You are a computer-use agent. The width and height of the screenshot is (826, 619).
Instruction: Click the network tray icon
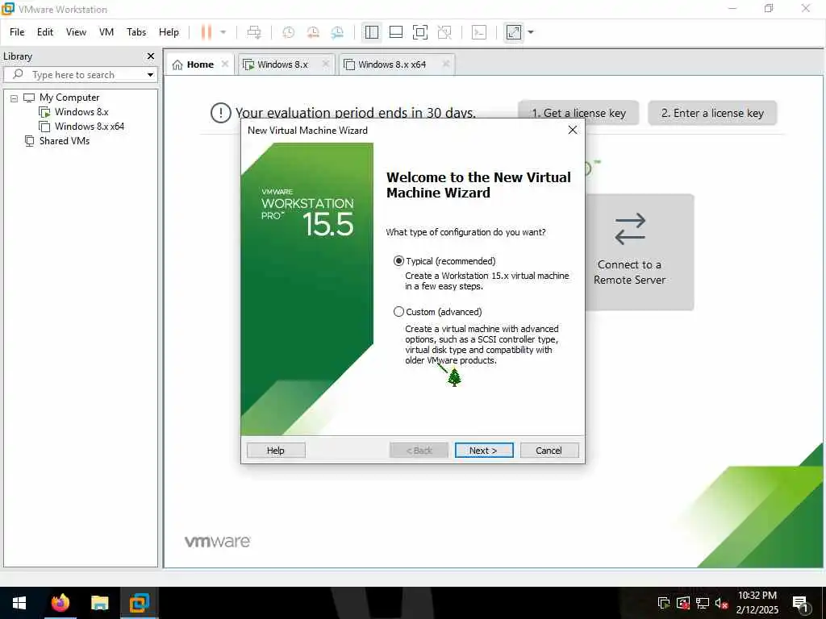703,603
